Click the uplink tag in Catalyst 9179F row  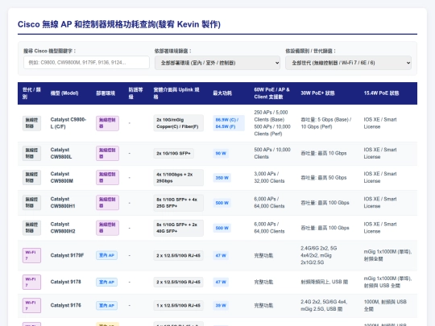click(178, 255)
